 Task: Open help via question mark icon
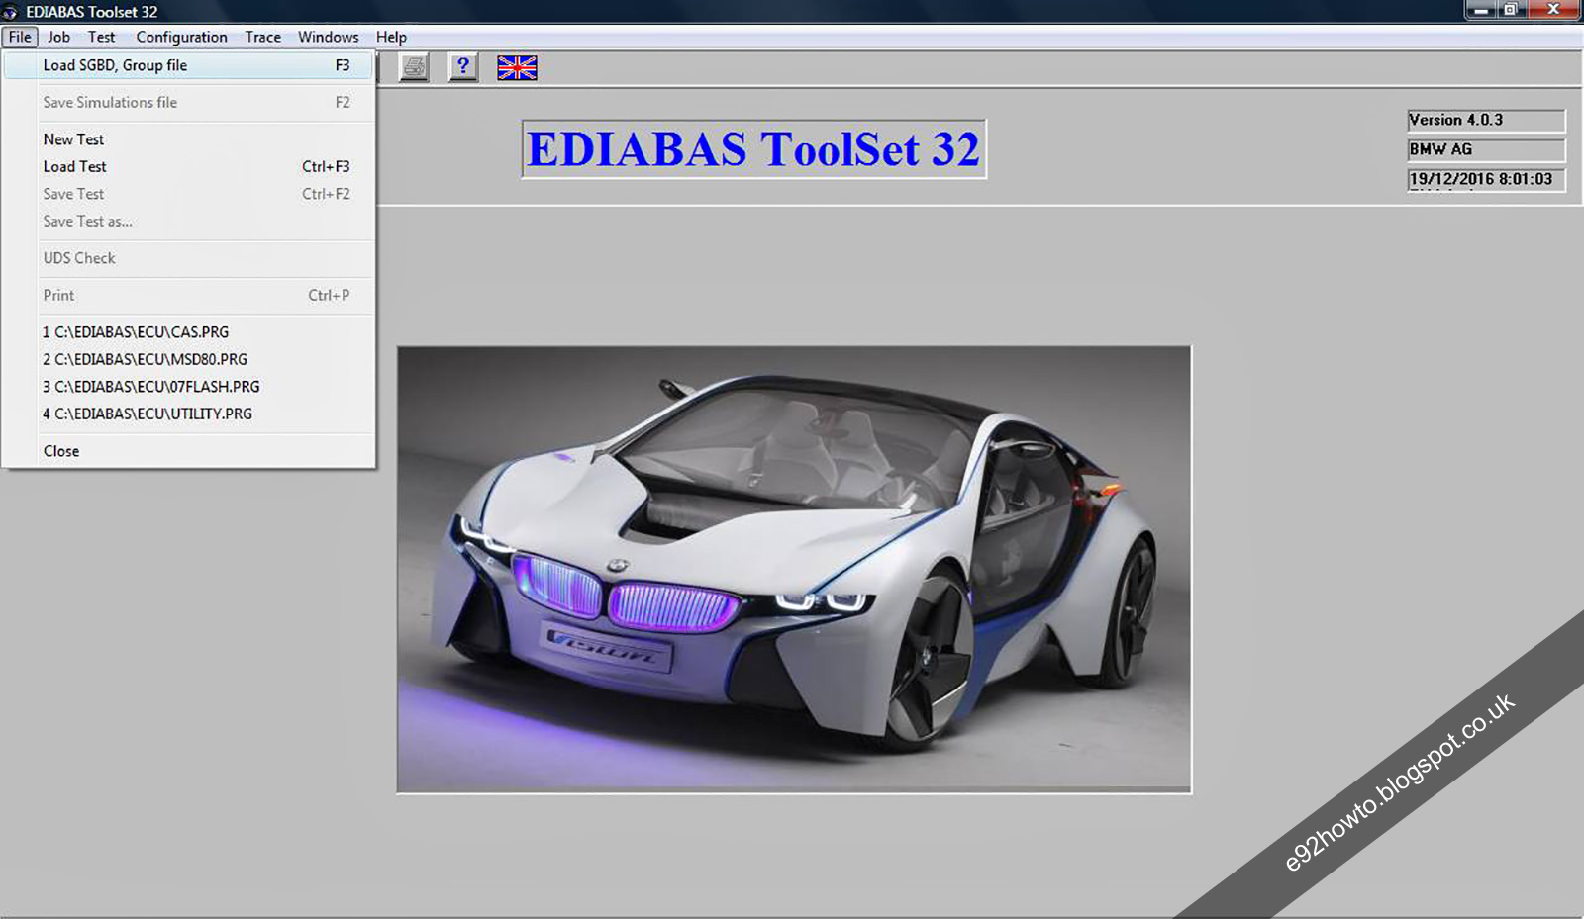click(x=462, y=67)
